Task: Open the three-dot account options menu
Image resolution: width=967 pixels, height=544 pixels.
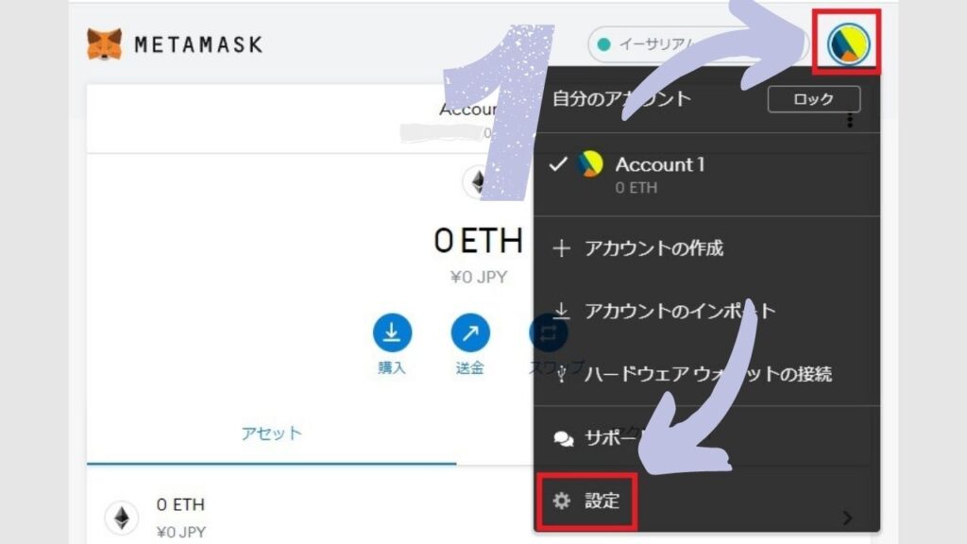Action: 850,120
